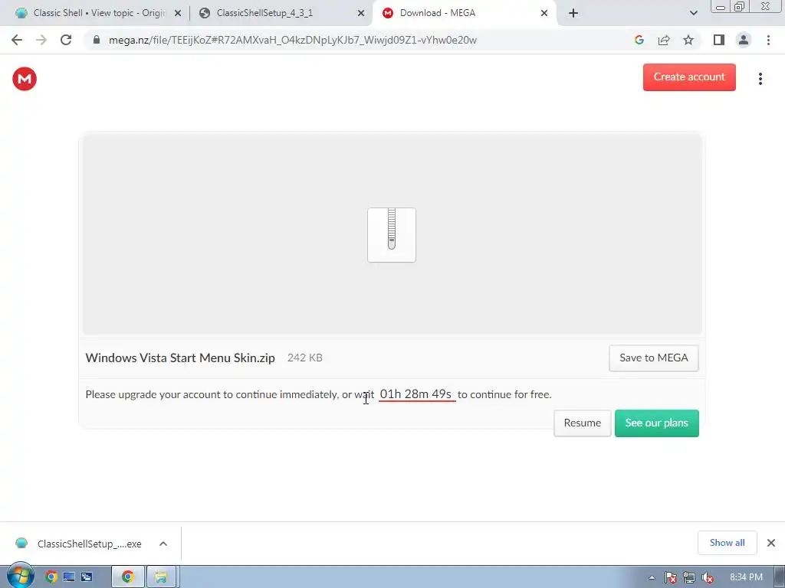Click the 01h 28m 49s wait timer
The width and height of the screenshot is (785, 588).
416,394
